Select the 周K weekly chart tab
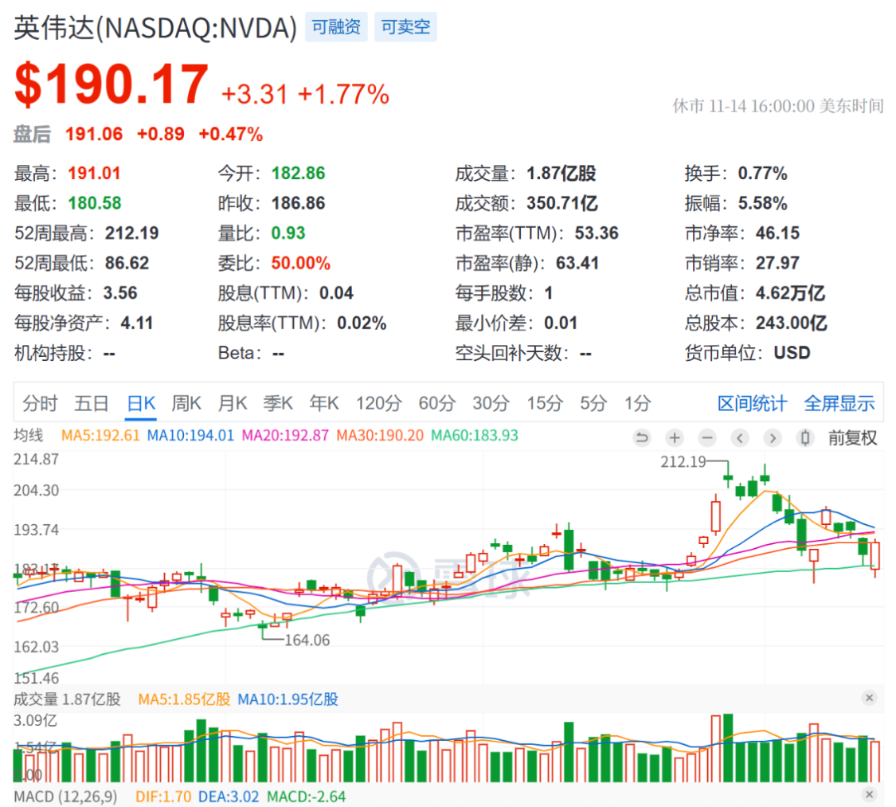This screenshot has width=896, height=807. (186, 403)
